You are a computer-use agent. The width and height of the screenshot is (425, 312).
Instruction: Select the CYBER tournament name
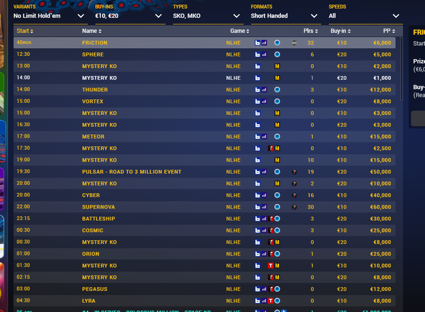(91, 195)
